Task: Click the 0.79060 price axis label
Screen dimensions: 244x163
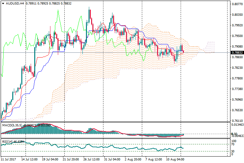Action: 237,47
